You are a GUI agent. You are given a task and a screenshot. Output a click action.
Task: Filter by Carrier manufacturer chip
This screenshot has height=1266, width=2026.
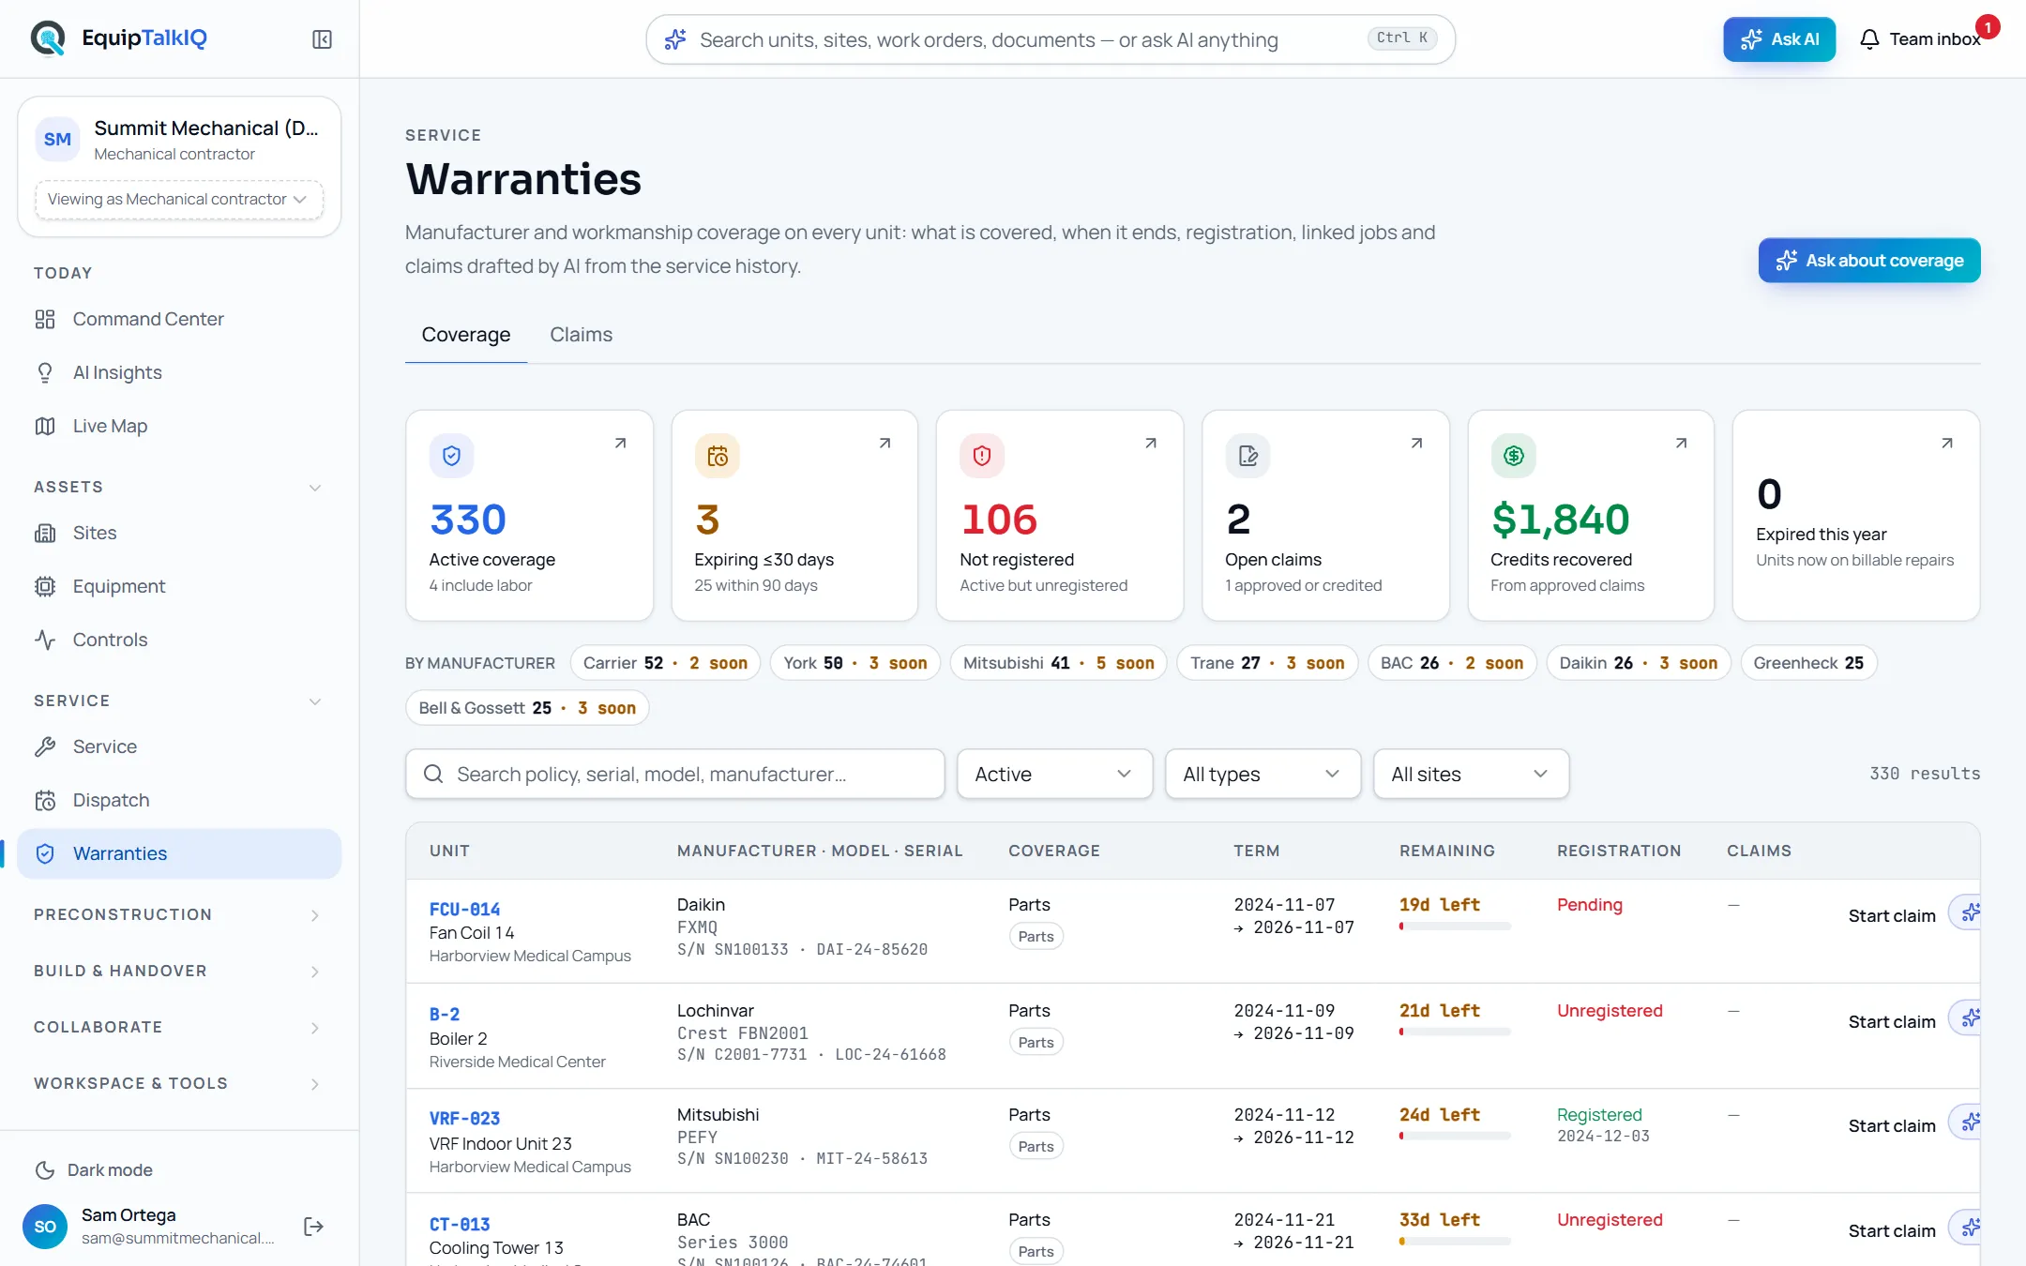click(x=665, y=663)
